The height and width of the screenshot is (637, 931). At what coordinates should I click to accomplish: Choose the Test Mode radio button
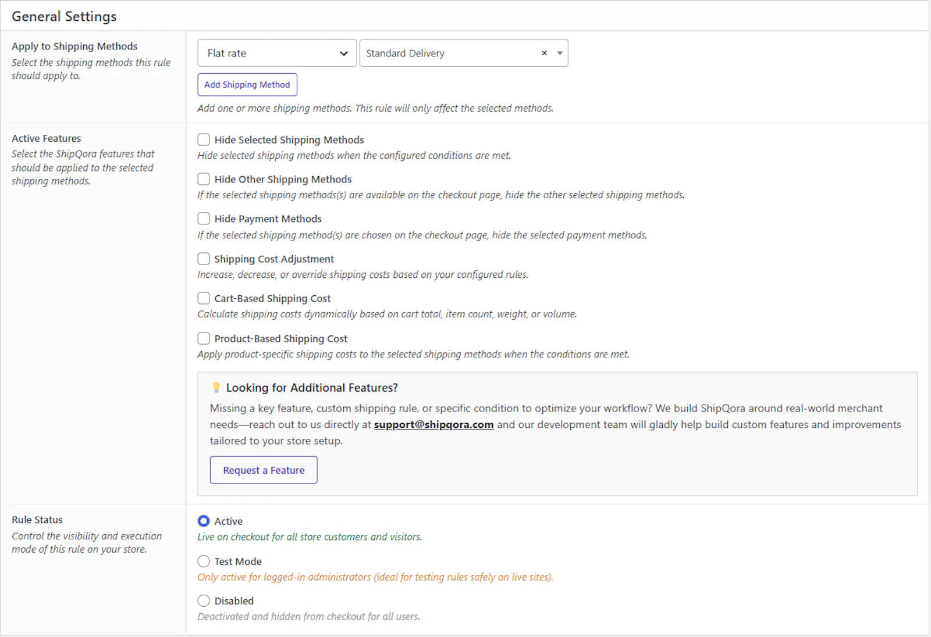(x=204, y=561)
